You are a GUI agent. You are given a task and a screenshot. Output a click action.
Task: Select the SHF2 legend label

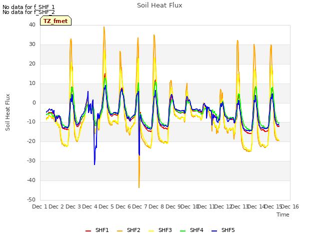133,230
